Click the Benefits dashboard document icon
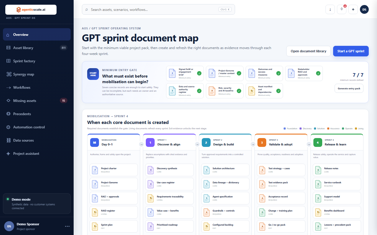The image size is (377, 235). click(318, 212)
